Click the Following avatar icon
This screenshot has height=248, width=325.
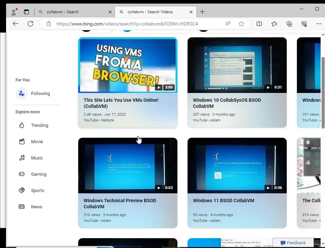pos(22,94)
